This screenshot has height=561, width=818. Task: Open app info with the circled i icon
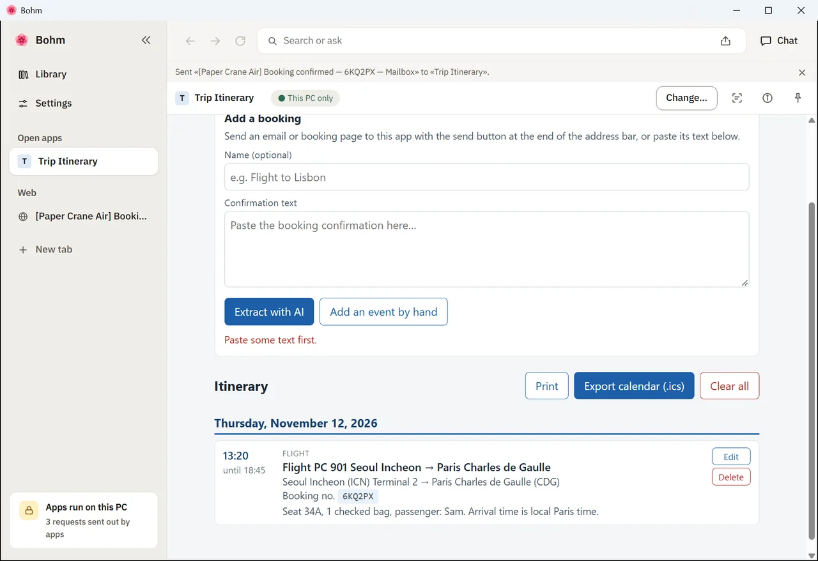pos(768,98)
